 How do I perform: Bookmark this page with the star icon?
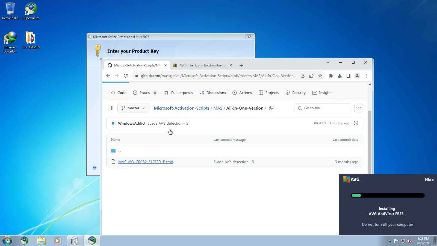tap(320, 76)
